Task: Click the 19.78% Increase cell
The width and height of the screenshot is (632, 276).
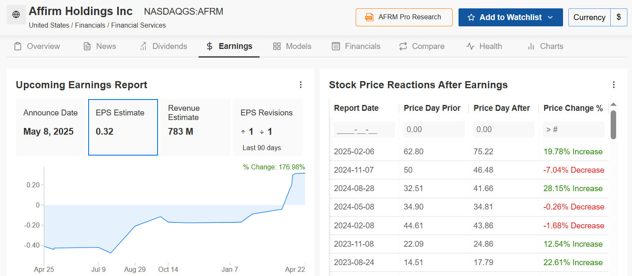Action: [573, 152]
